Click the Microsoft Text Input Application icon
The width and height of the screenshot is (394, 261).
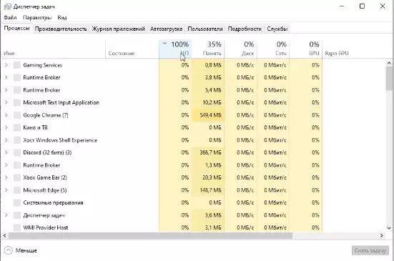point(17,102)
